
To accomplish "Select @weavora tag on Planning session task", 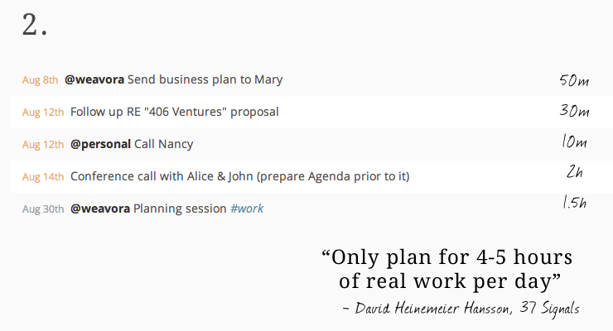I will (100, 209).
